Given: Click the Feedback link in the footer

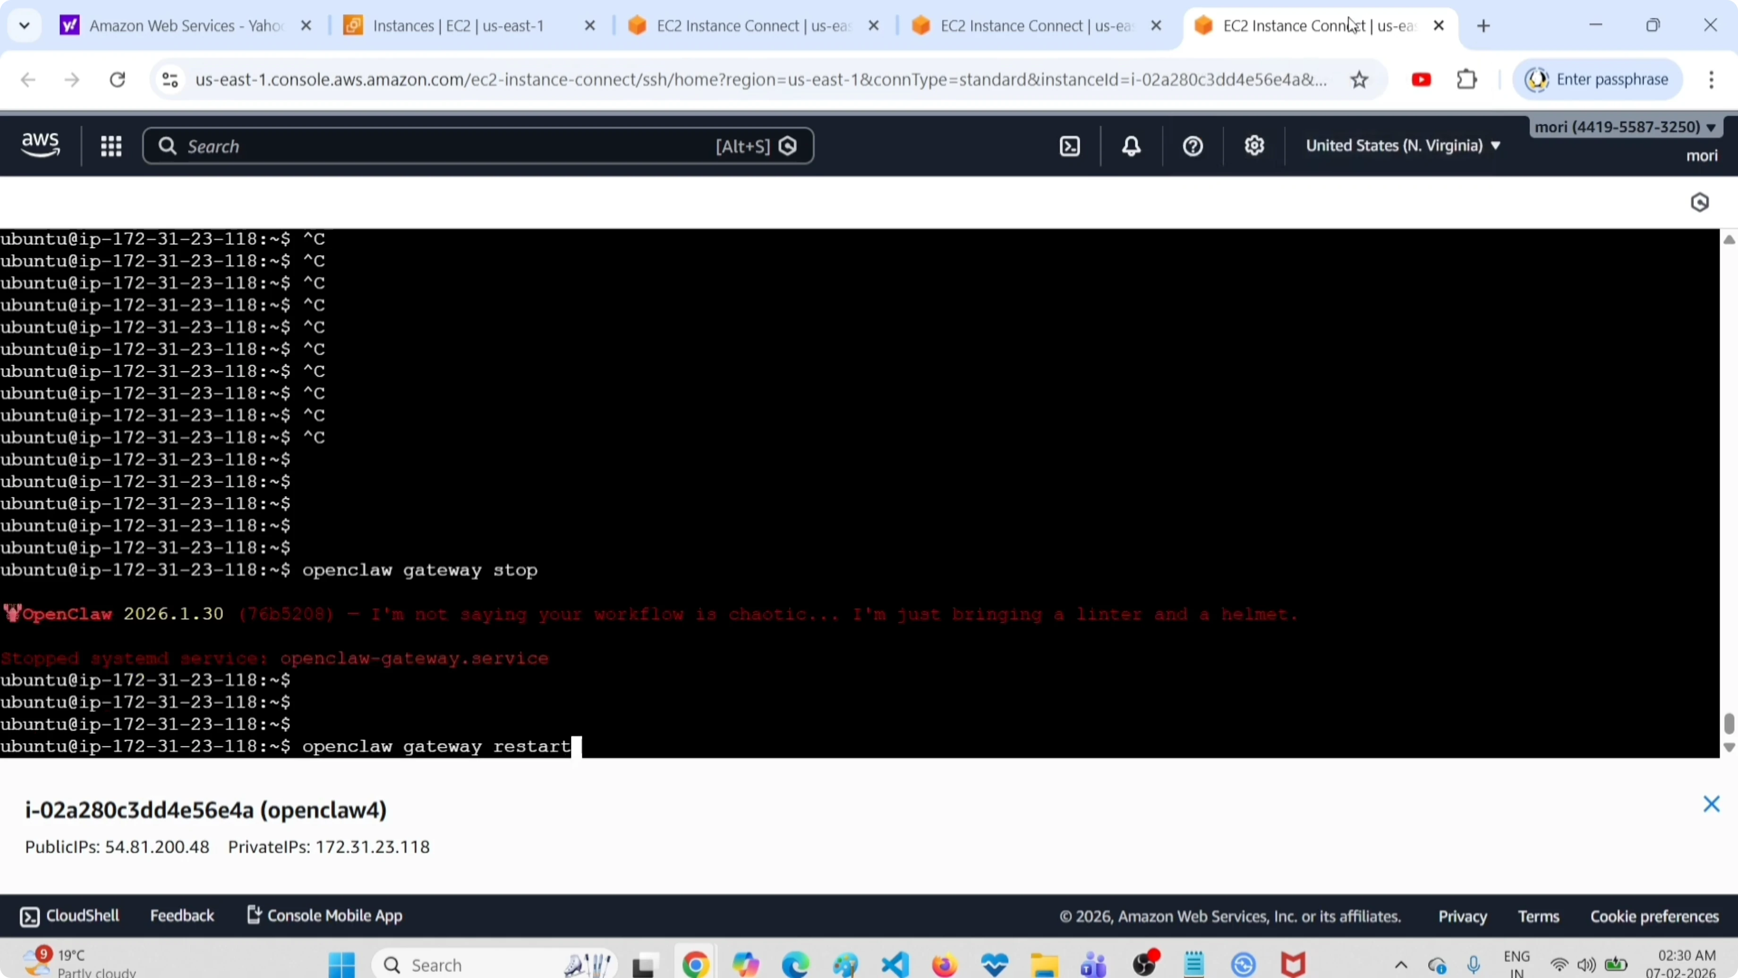Looking at the screenshot, I should [181, 915].
